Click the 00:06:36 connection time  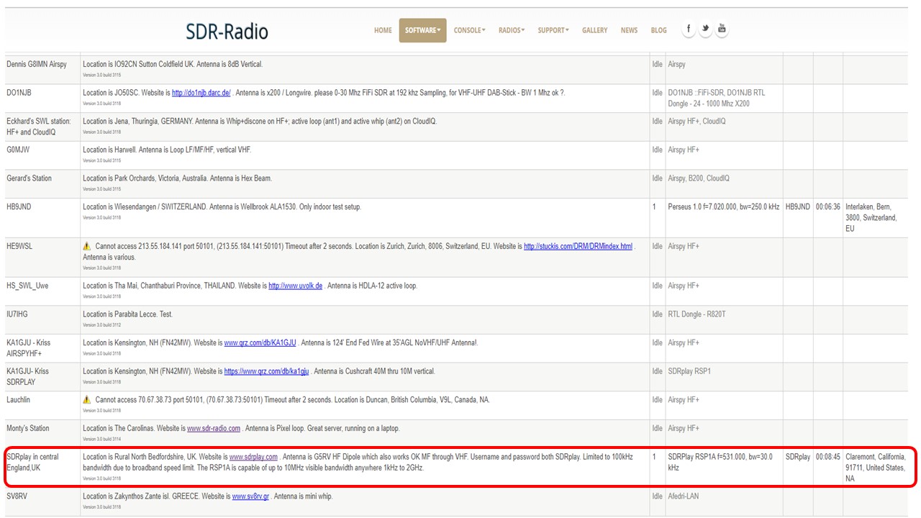(x=828, y=206)
